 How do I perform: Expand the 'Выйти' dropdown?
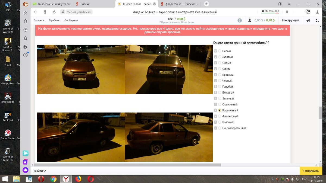[40, 171]
